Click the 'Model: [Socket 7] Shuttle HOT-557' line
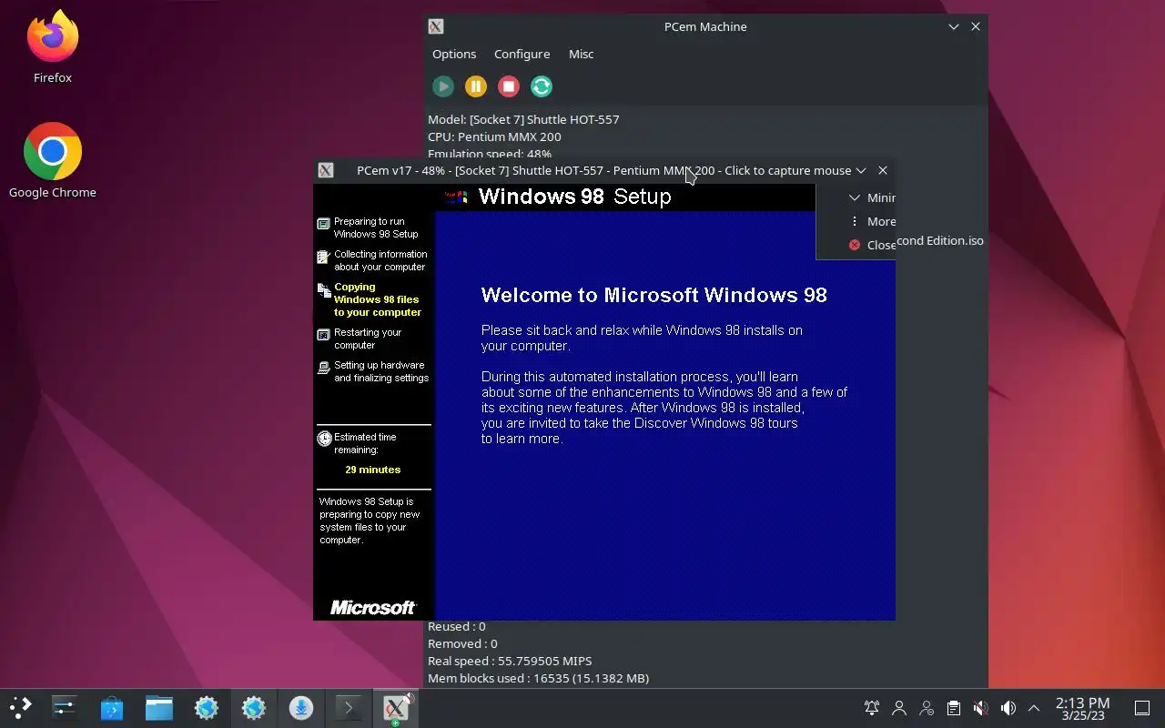 pos(523,119)
